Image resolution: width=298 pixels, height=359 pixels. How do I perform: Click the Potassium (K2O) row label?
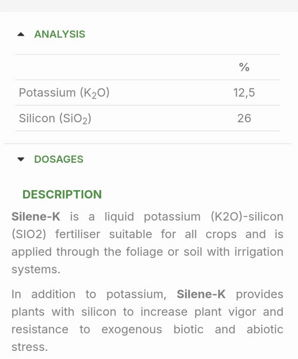point(64,93)
